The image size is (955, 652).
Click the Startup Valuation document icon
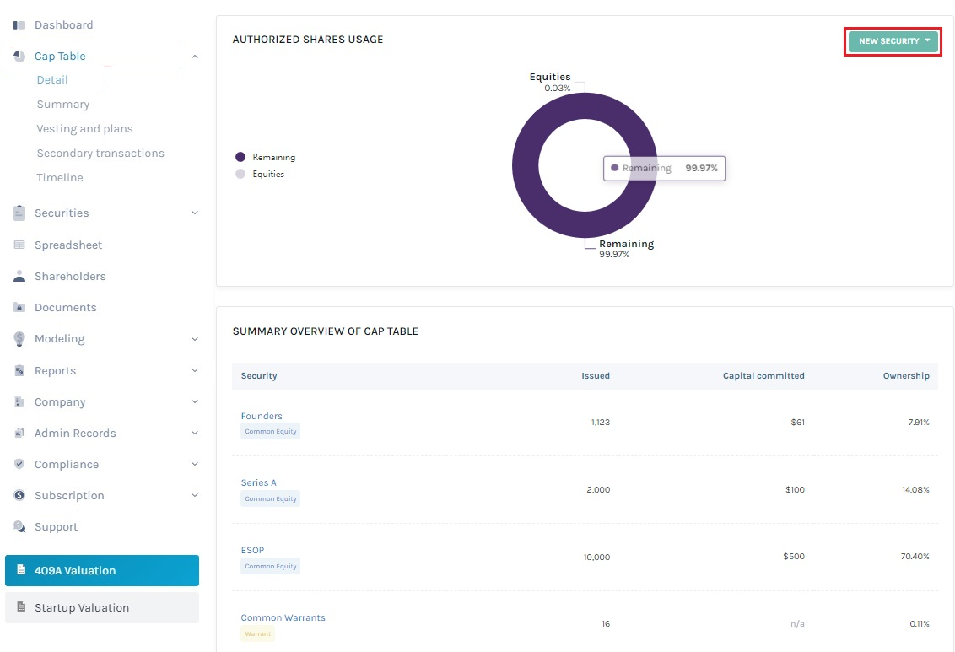[21, 607]
